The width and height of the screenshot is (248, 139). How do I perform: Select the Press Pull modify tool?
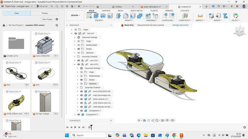[x=119, y=16]
